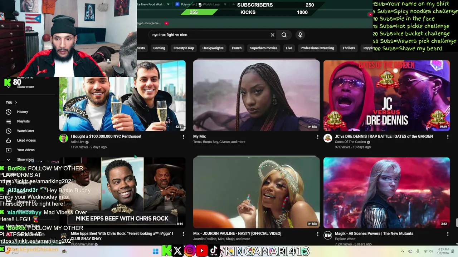Open the Your videos play icon
This screenshot has height=257, width=458.
click(x=9, y=150)
